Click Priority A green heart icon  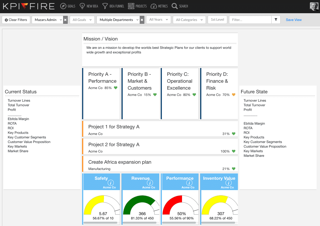pos(115,88)
